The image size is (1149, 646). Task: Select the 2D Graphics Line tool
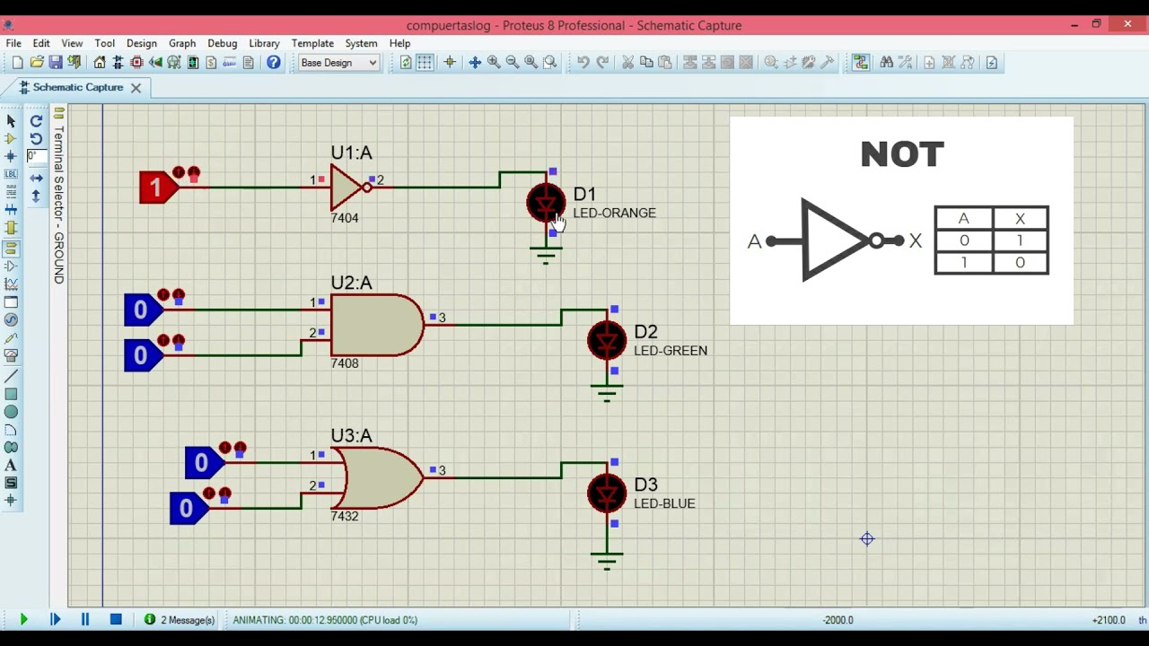tap(11, 376)
